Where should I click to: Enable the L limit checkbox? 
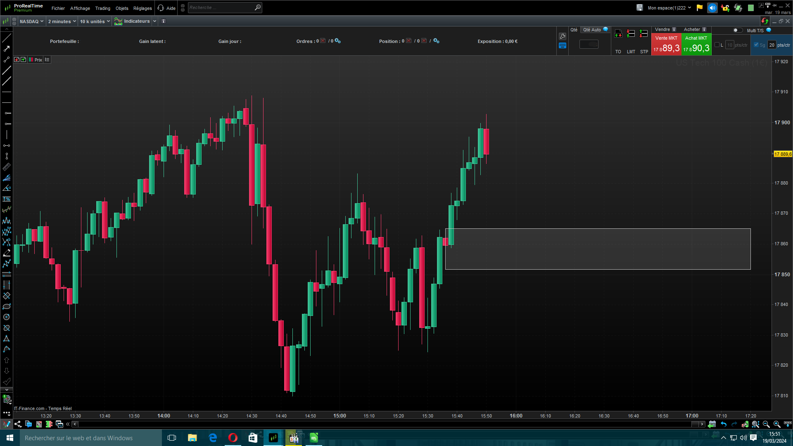tap(717, 45)
